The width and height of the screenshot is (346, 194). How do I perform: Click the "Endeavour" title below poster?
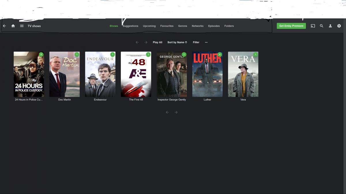point(100,100)
